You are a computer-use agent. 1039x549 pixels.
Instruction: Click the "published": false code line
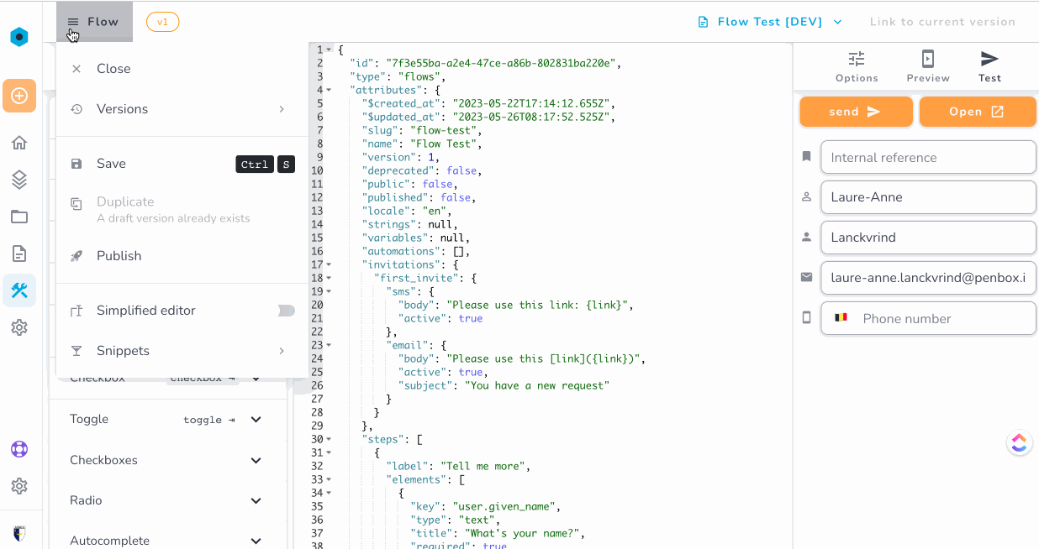[419, 197]
